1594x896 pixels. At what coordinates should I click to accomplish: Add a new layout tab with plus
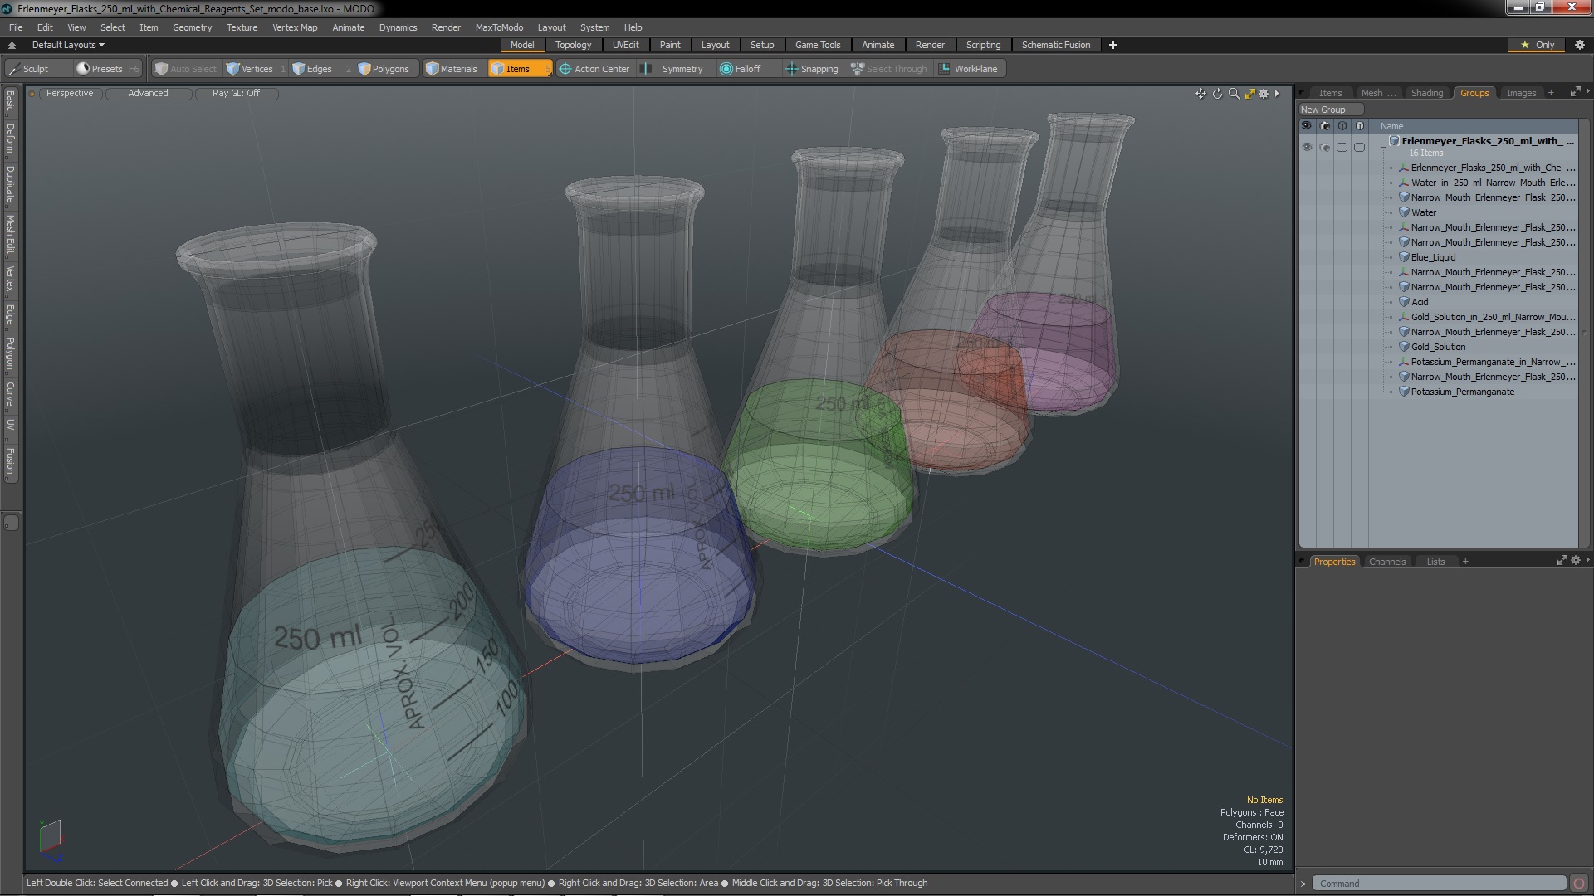coord(1112,45)
